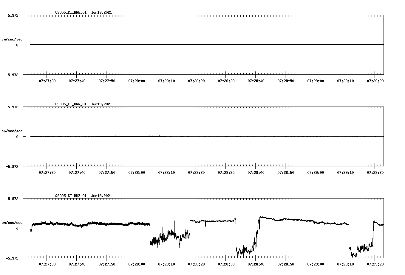Click the -5.972 lower limit on HNZ plot

tap(12, 258)
